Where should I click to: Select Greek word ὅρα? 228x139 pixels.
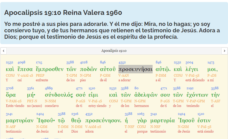pos(11,95)
